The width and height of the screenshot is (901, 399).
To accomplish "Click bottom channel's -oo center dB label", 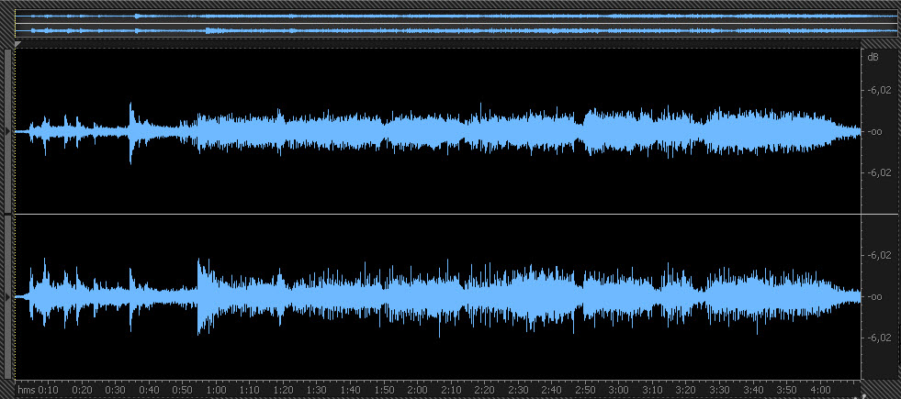I will [875, 297].
